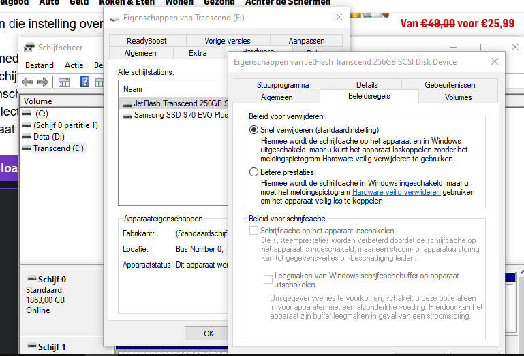Follow the Hardware veilig verwijderen link
Image resolution: width=524 pixels, height=356 pixels.
(397, 192)
